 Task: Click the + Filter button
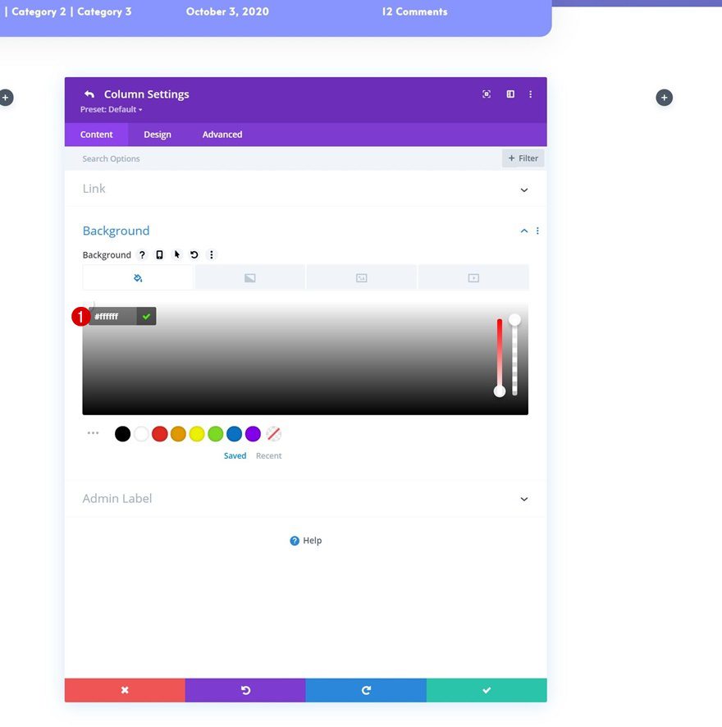[523, 158]
